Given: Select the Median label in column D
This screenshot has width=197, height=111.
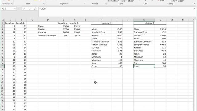Looking at the screenshot, I should [48, 29].
